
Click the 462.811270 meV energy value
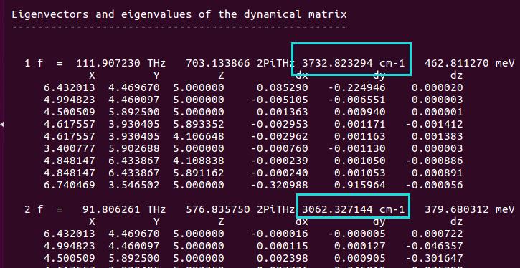(470, 63)
